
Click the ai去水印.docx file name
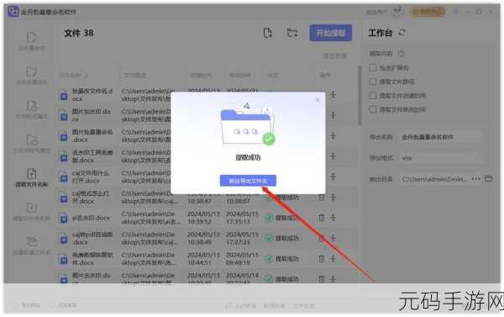tap(91, 218)
